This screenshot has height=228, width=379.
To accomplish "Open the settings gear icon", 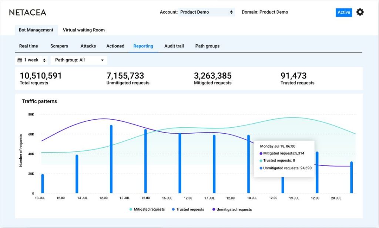I will [360, 12].
